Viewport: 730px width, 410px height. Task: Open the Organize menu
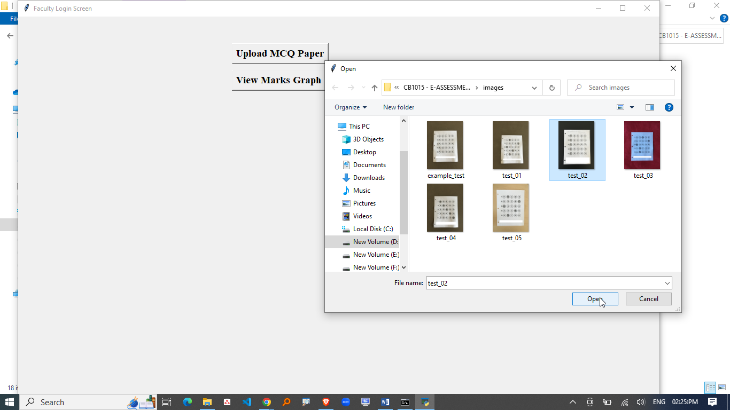(x=351, y=107)
